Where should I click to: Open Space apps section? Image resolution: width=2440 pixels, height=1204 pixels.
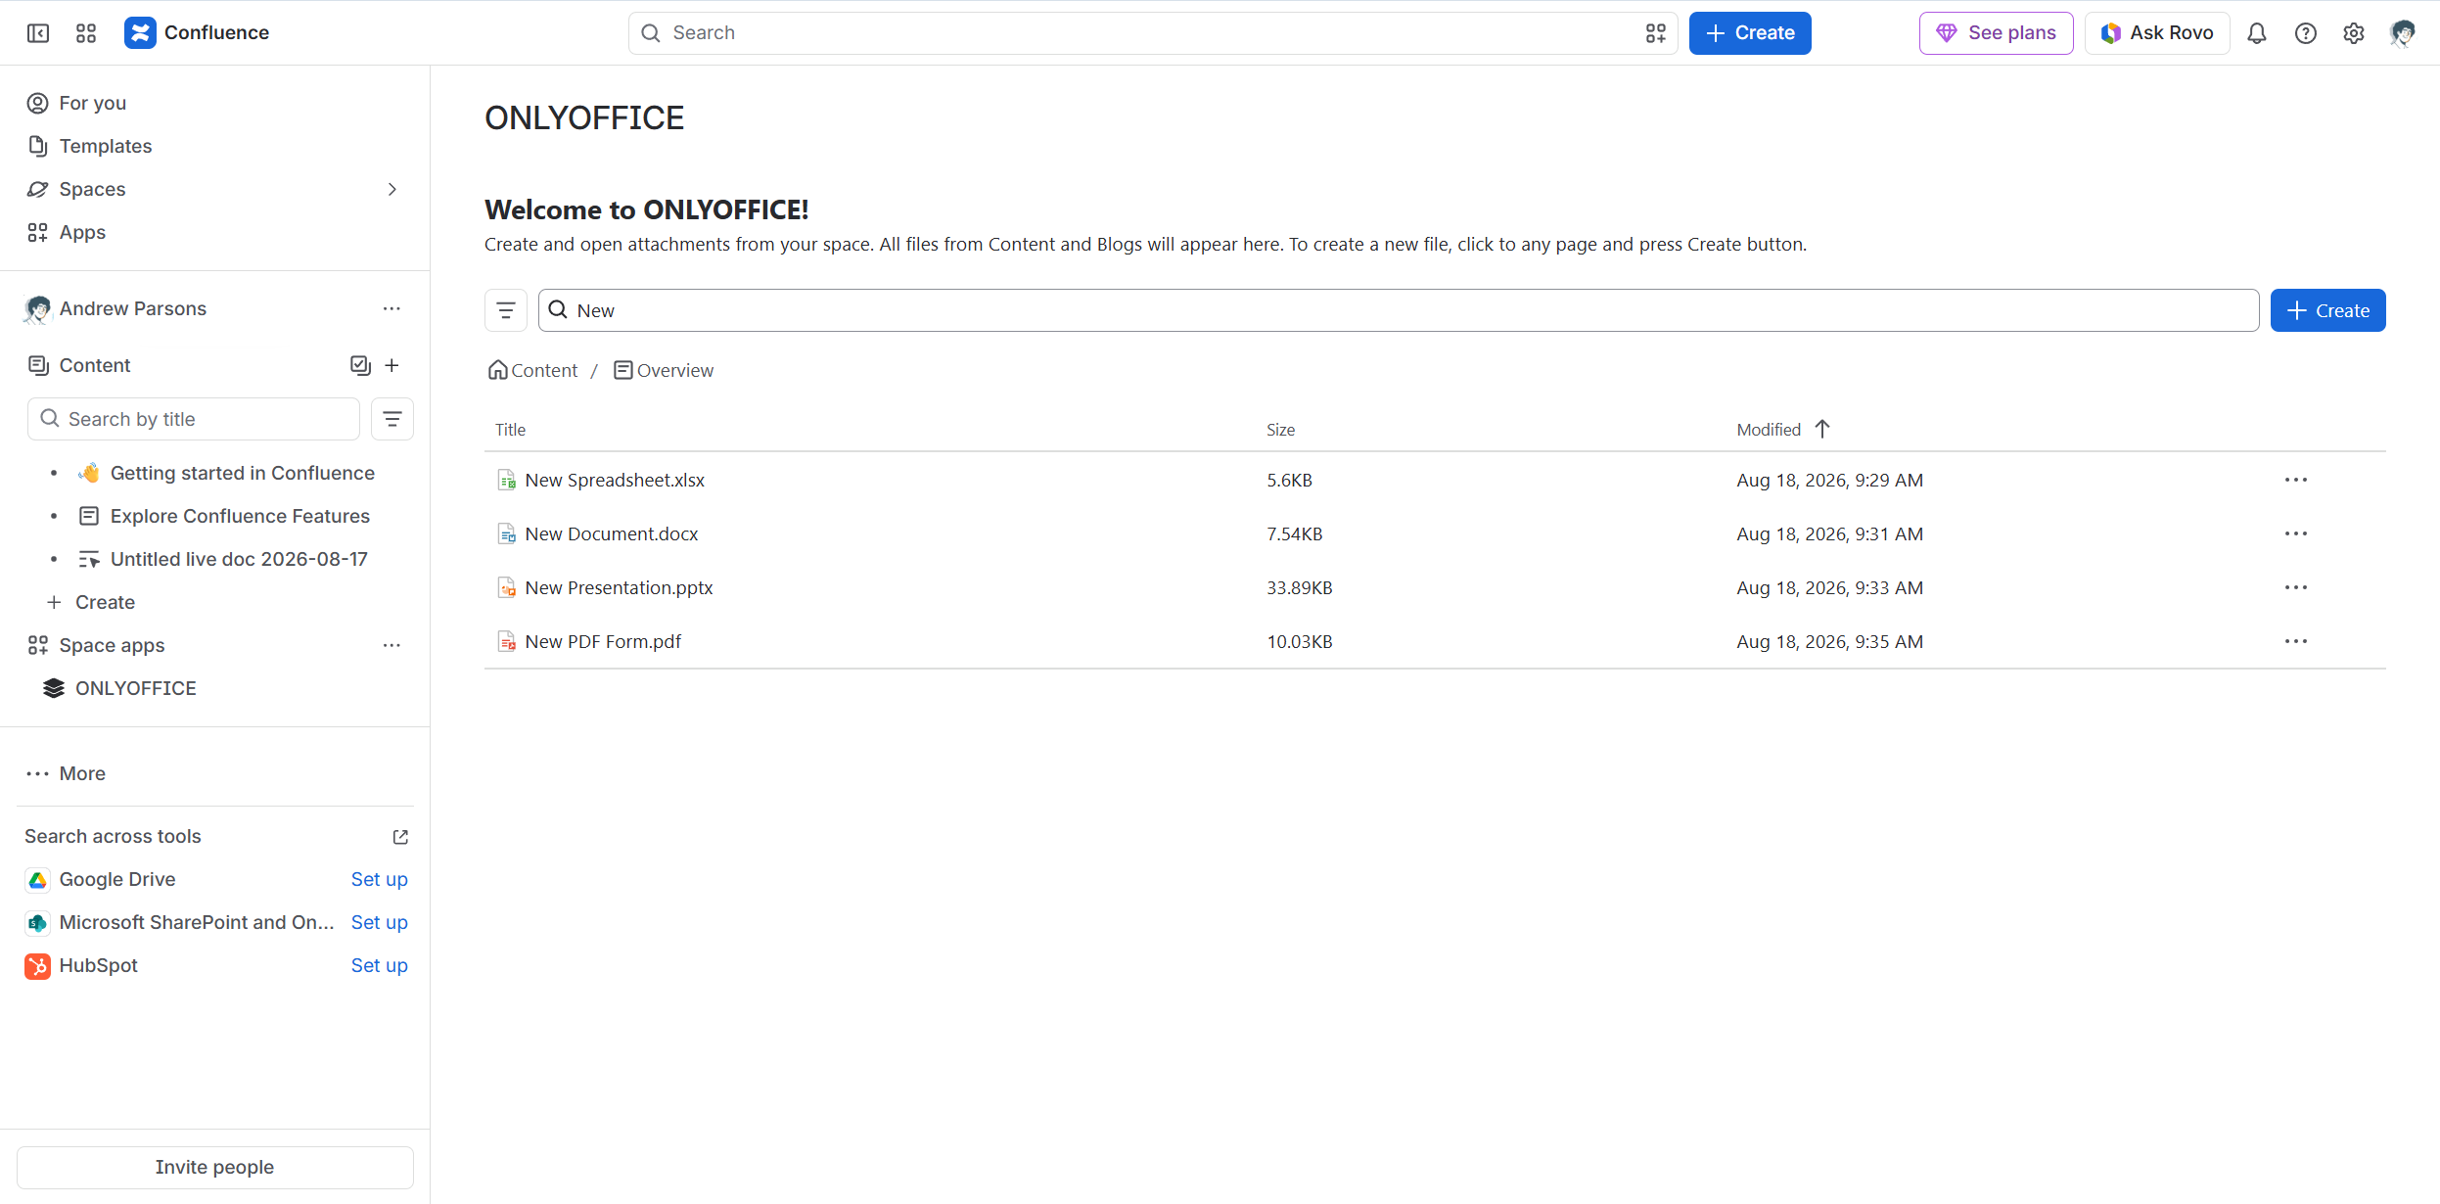96,645
